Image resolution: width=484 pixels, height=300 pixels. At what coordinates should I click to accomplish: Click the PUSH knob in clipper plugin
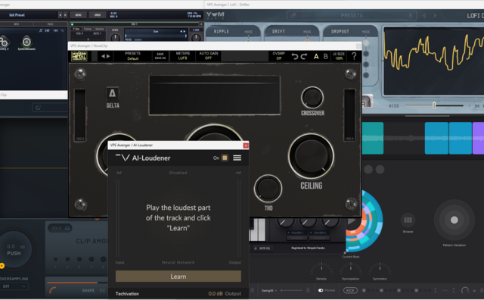[x=14, y=249]
